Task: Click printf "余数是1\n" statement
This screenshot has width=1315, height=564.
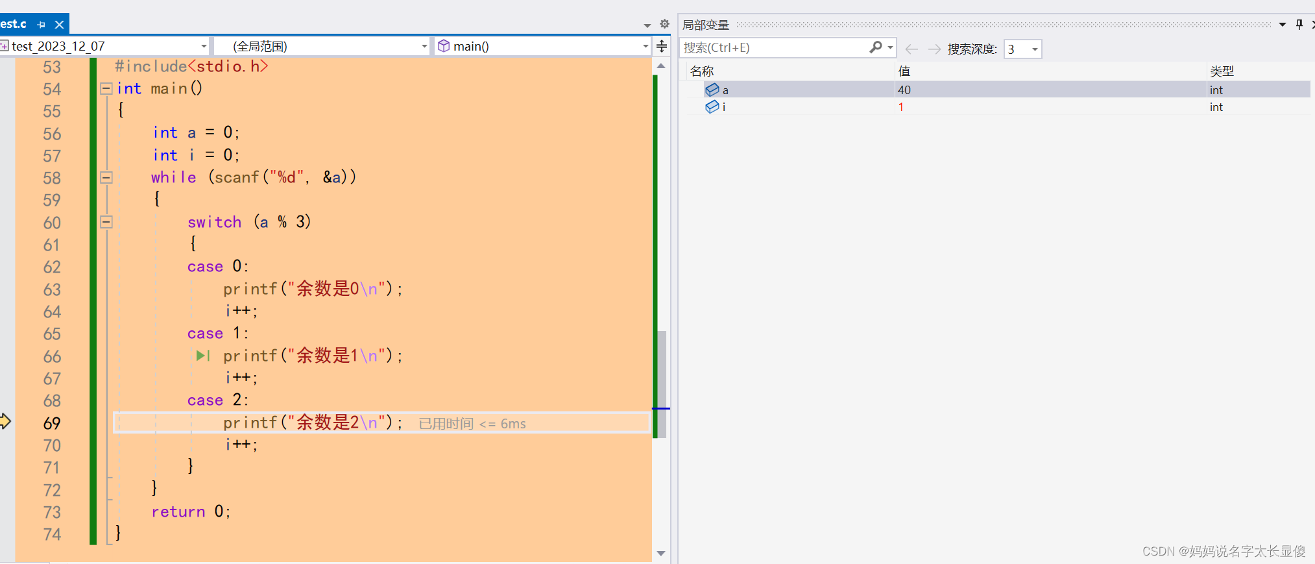Action: click(x=313, y=356)
